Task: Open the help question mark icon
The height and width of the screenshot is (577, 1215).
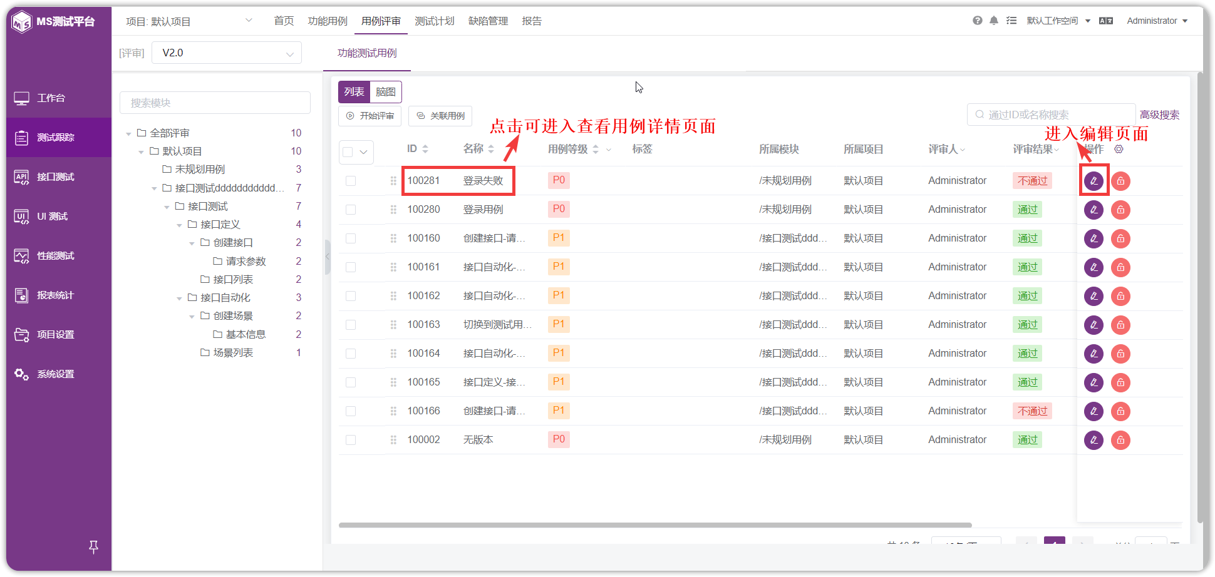Action: (x=977, y=21)
